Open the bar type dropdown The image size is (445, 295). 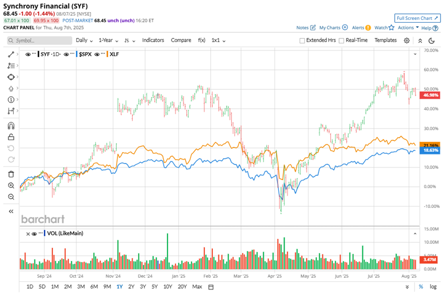click(x=130, y=40)
